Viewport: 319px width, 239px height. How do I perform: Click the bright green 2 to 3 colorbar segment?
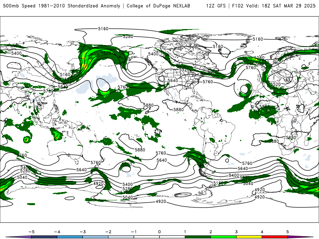coord(223,237)
